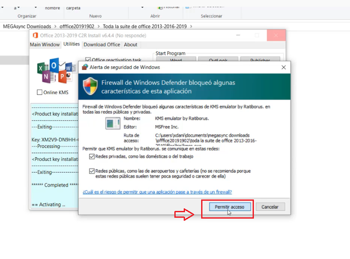The height and width of the screenshot is (259, 350).
Task: Close the Alerta de seguridad dialog
Action: [x=284, y=67]
